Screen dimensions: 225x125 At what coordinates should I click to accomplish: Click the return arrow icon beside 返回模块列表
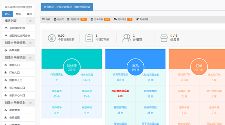pos(6,28)
